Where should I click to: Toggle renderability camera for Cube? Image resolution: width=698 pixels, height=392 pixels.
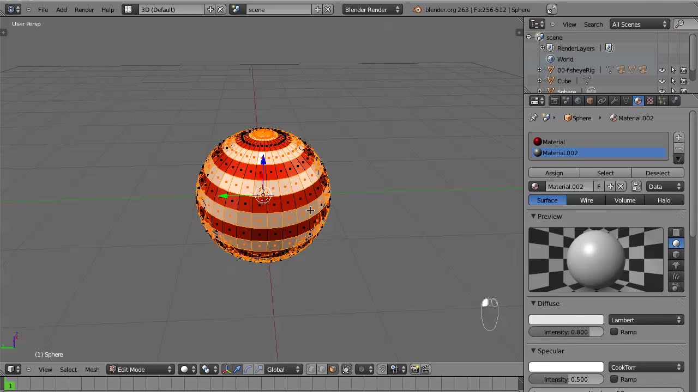[683, 81]
